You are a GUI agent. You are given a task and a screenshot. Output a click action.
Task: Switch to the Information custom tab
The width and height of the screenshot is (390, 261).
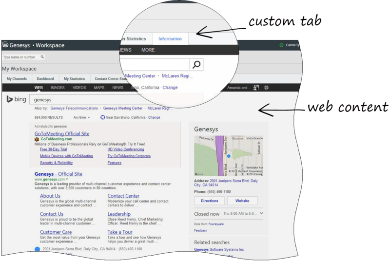point(170,39)
